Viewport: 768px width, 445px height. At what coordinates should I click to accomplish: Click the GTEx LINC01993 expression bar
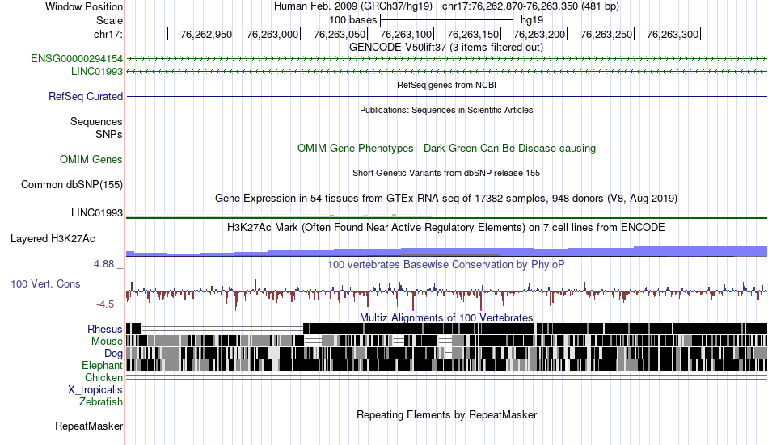[x=447, y=217]
